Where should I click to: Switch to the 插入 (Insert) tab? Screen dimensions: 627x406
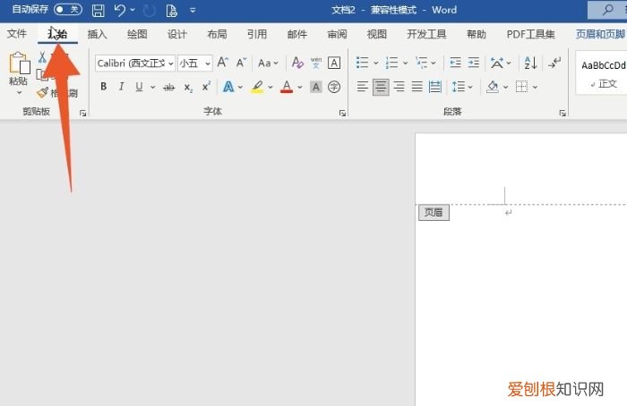[97, 34]
